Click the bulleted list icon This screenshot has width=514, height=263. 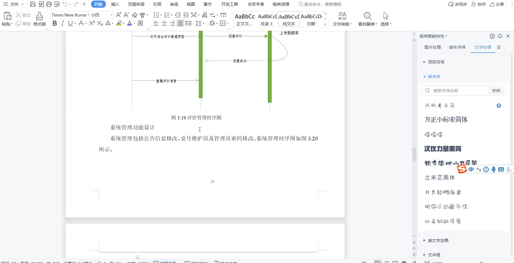click(156, 15)
